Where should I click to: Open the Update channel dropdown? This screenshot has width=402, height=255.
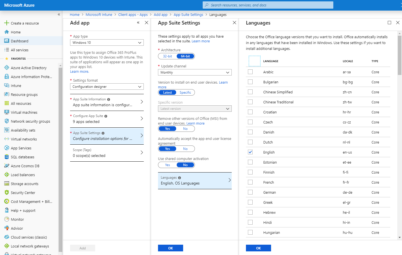tap(195, 72)
